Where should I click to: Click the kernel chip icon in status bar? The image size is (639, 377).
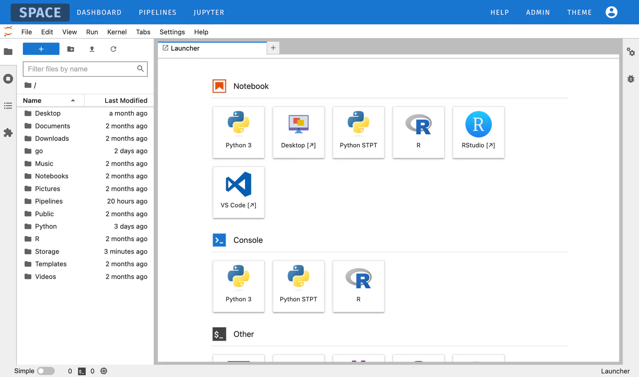104,371
